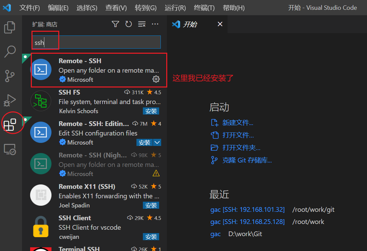Image resolution: width=367 pixels, height=251 pixels.
Task: Click 新建文件... link
Action: pos(238,123)
